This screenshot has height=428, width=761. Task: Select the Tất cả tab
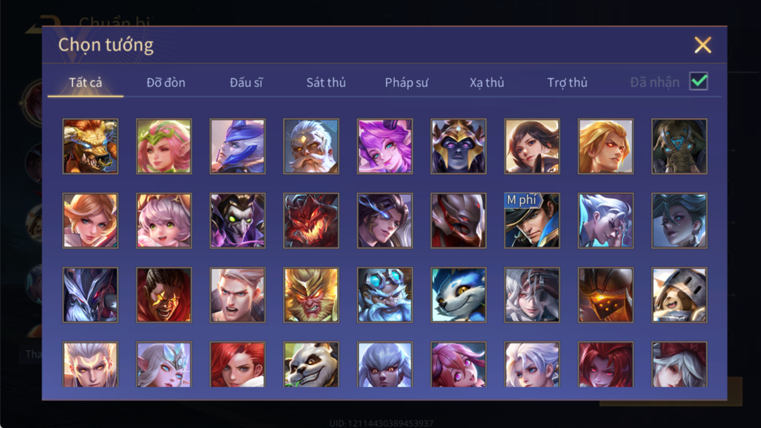[x=86, y=83]
